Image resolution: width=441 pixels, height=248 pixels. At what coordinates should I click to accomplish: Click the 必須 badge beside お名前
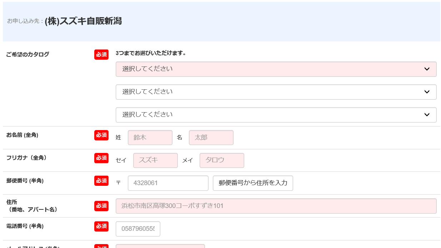pos(101,135)
